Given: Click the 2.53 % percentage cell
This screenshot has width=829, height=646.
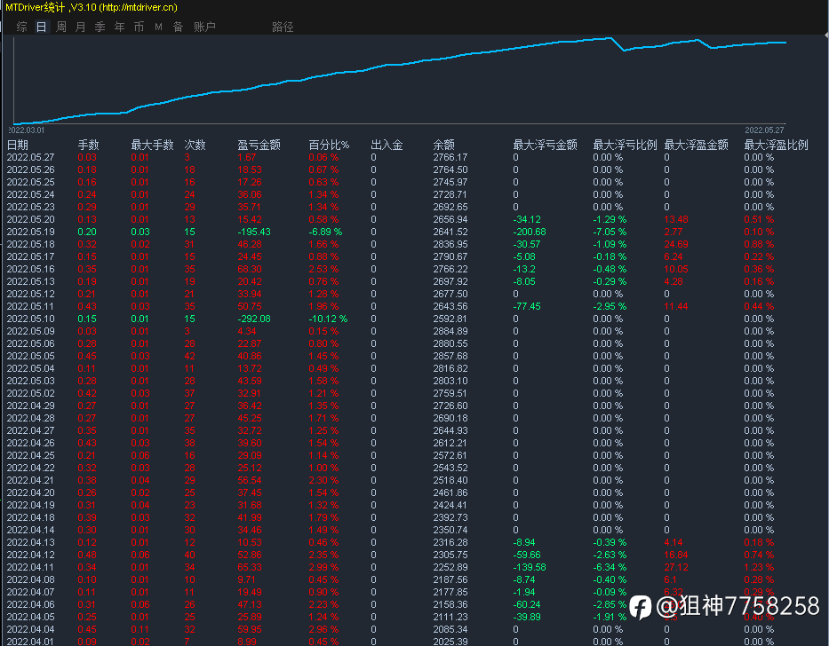Looking at the screenshot, I should click(323, 270).
